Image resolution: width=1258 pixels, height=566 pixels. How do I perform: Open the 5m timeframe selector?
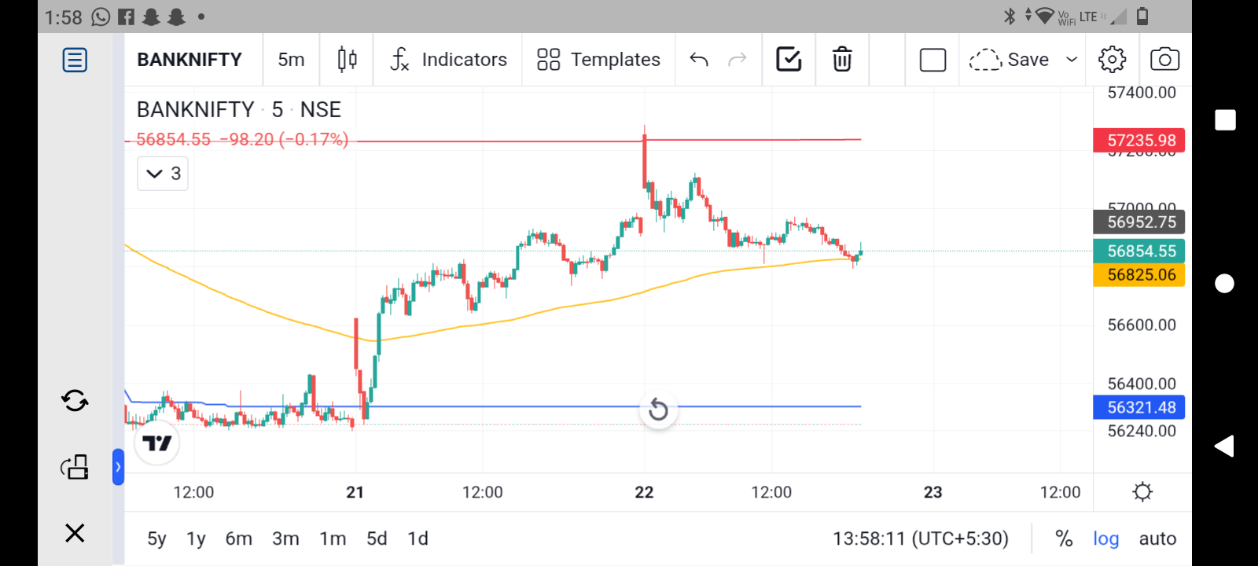pyautogui.click(x=291, y=60)
